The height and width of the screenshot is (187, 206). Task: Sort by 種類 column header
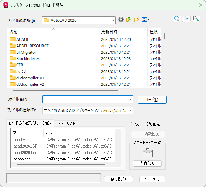pos(154,32)
